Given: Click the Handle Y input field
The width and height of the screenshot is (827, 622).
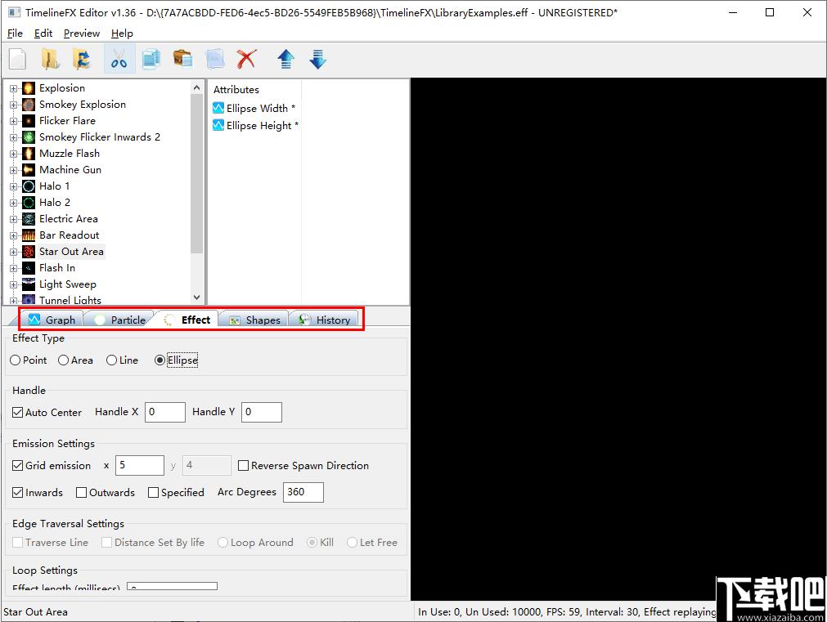Looking at the screenshot, I should coord(262,412).
